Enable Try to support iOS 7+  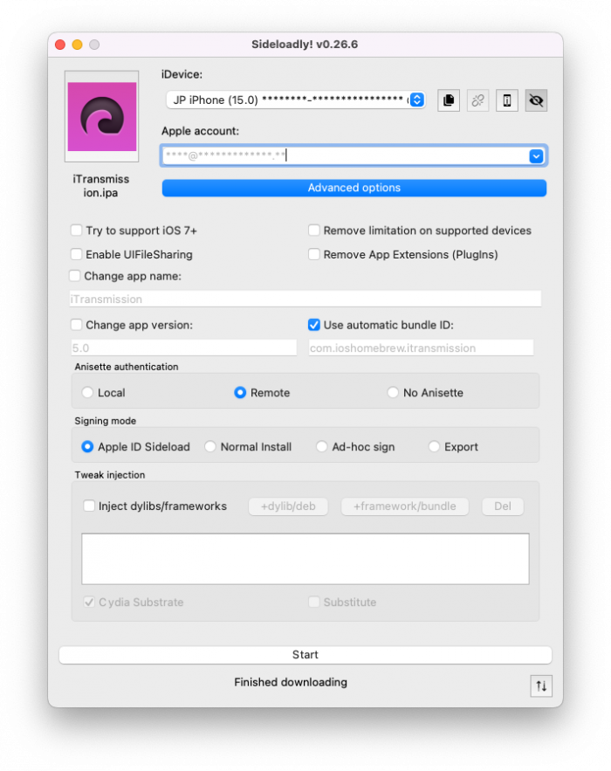[x=76, y=231]
